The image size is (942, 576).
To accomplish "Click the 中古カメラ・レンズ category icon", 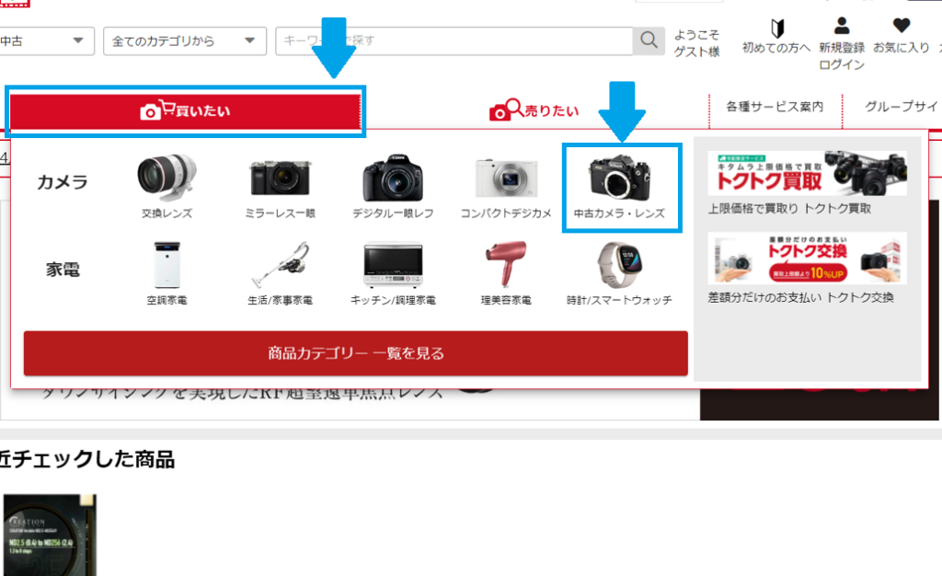I will tap(623, 178).
